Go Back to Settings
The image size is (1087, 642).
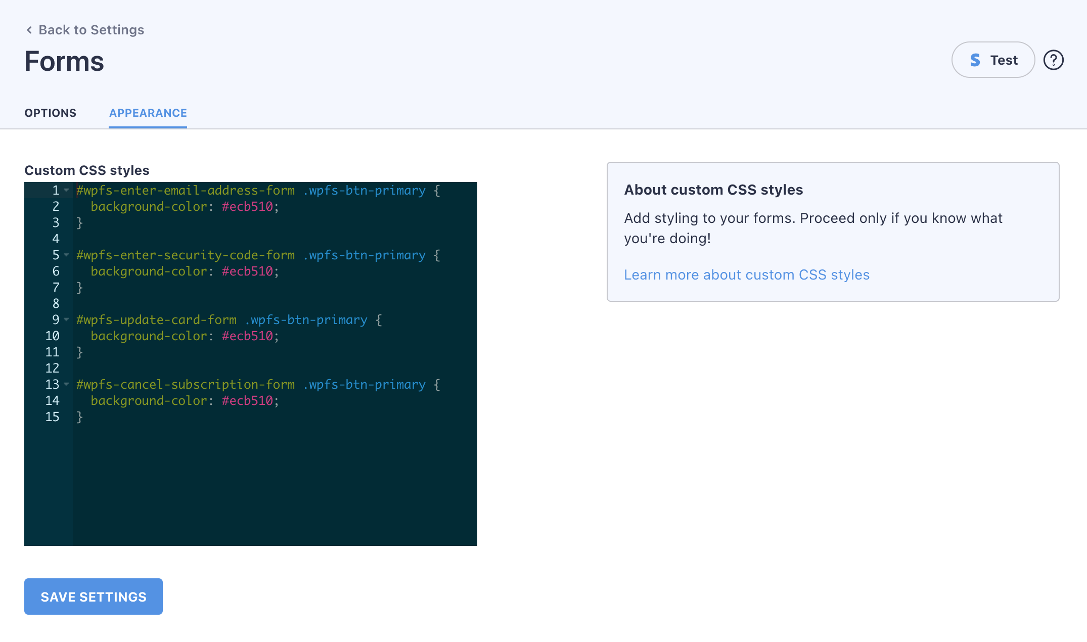[x=91, y=30]
